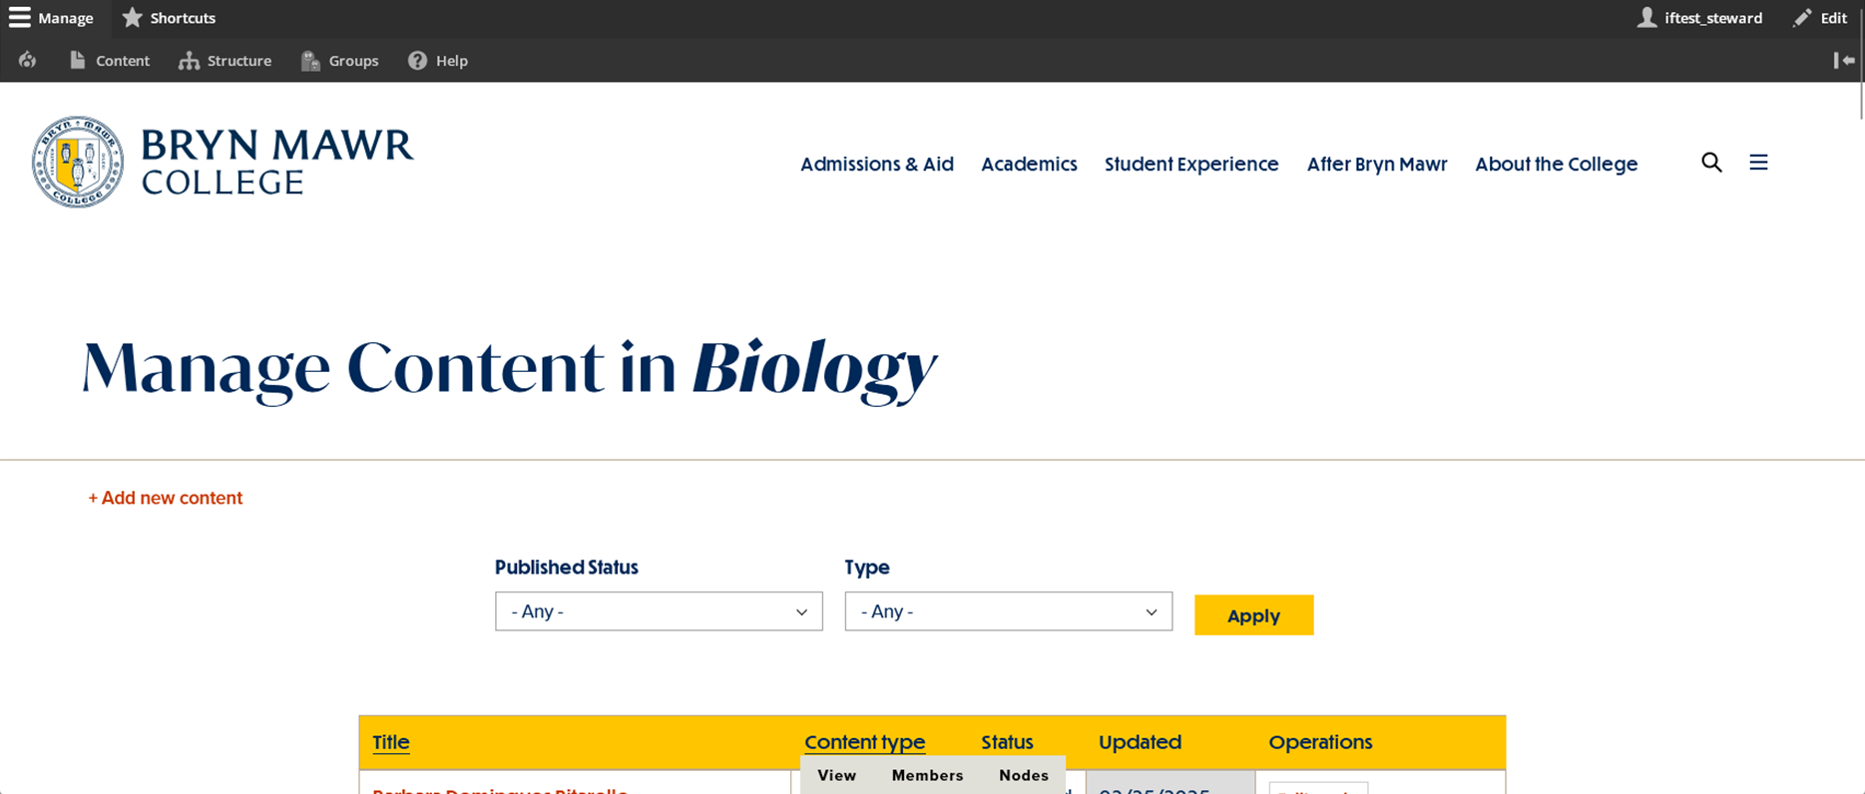This screenshot has height=794, width=1865.
Task: Click the Published Status label
Action: point(566,568)
